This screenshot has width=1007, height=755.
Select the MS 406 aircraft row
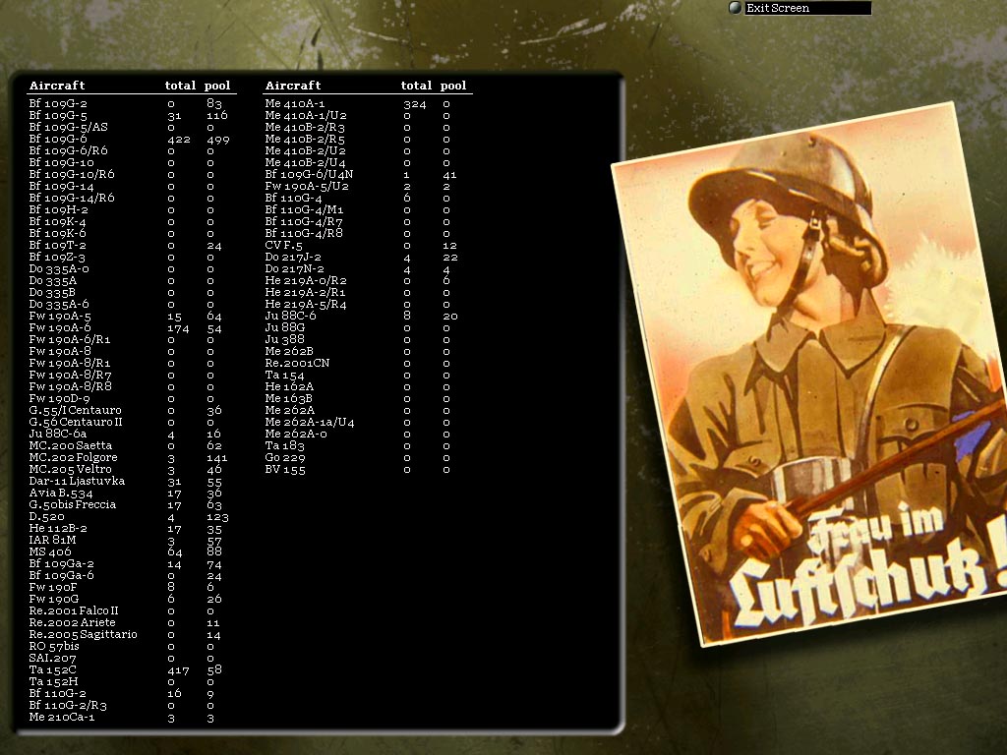(131, 552)
